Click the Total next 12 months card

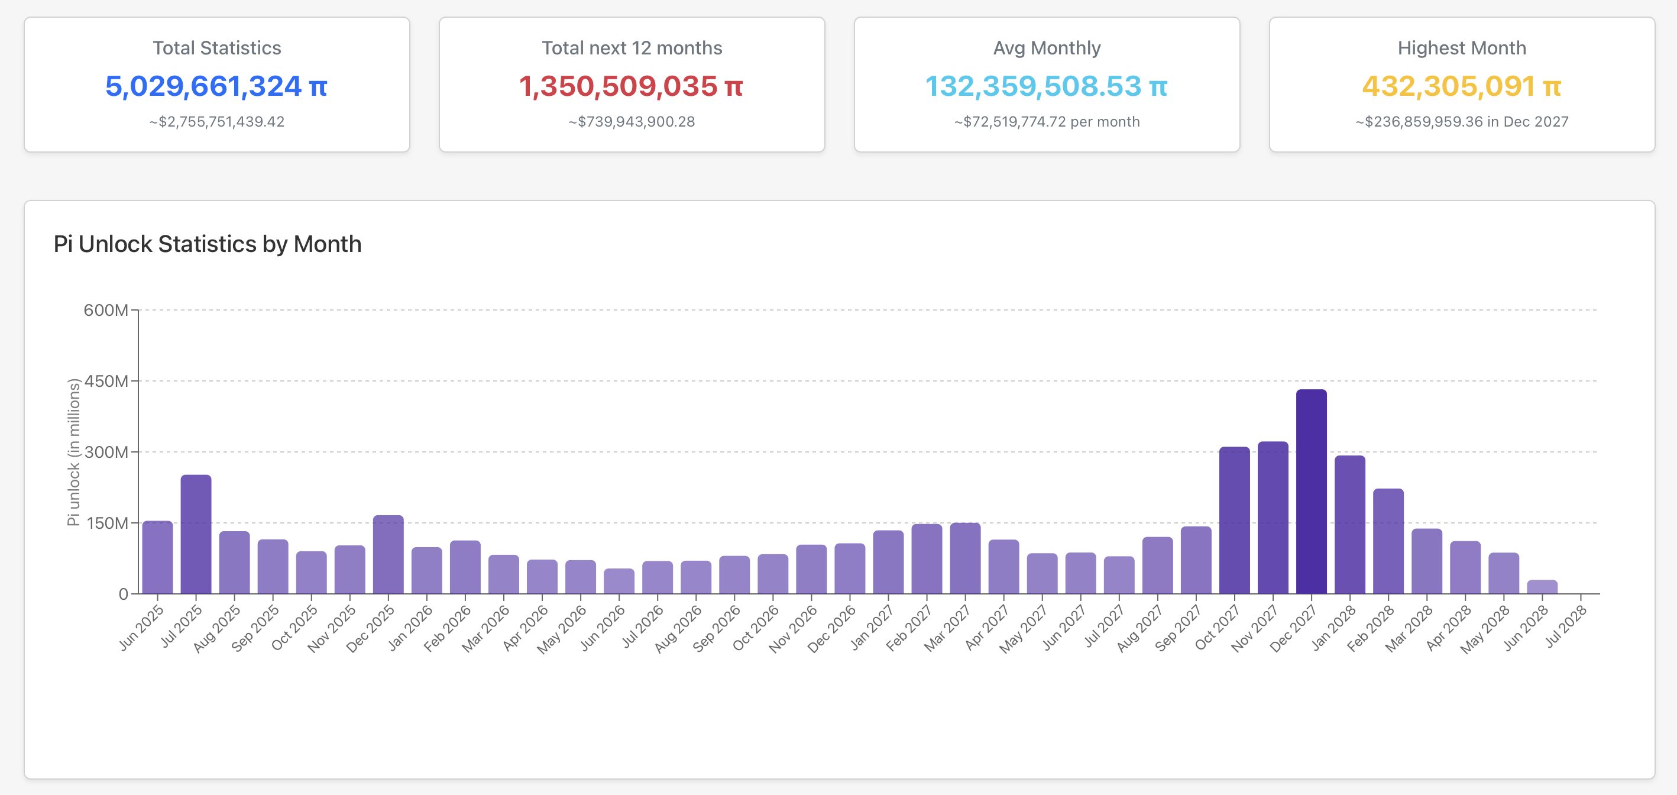[x=632, y=85]
